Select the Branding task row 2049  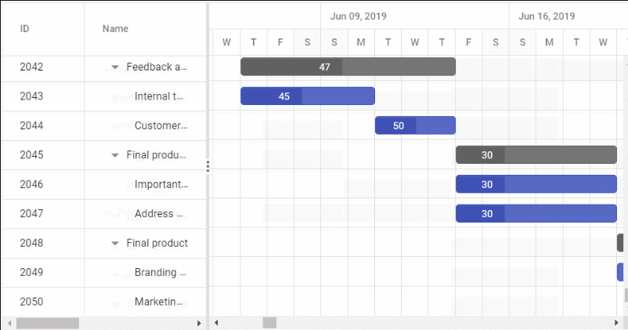click(161, 273)
